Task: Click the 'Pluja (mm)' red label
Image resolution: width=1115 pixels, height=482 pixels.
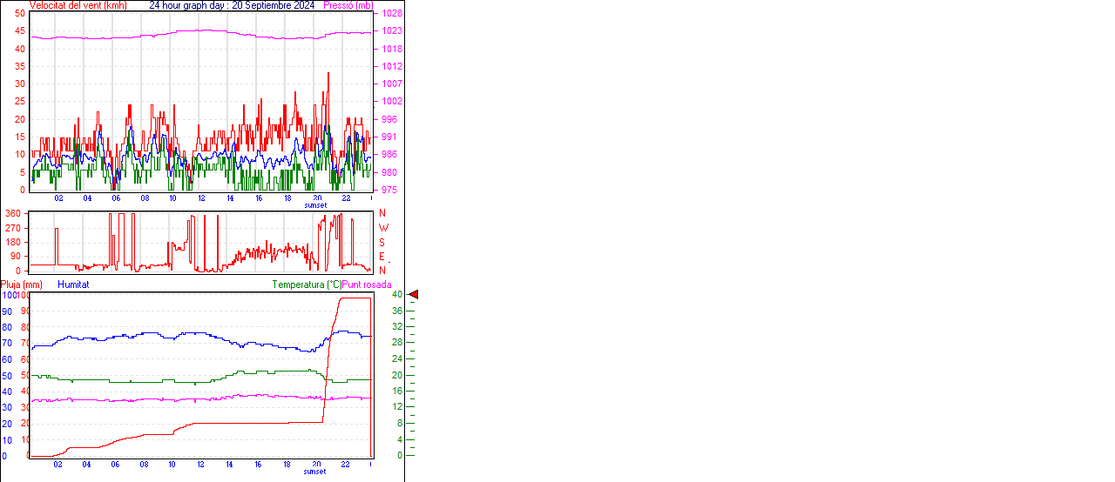Action: pos(22,285)
